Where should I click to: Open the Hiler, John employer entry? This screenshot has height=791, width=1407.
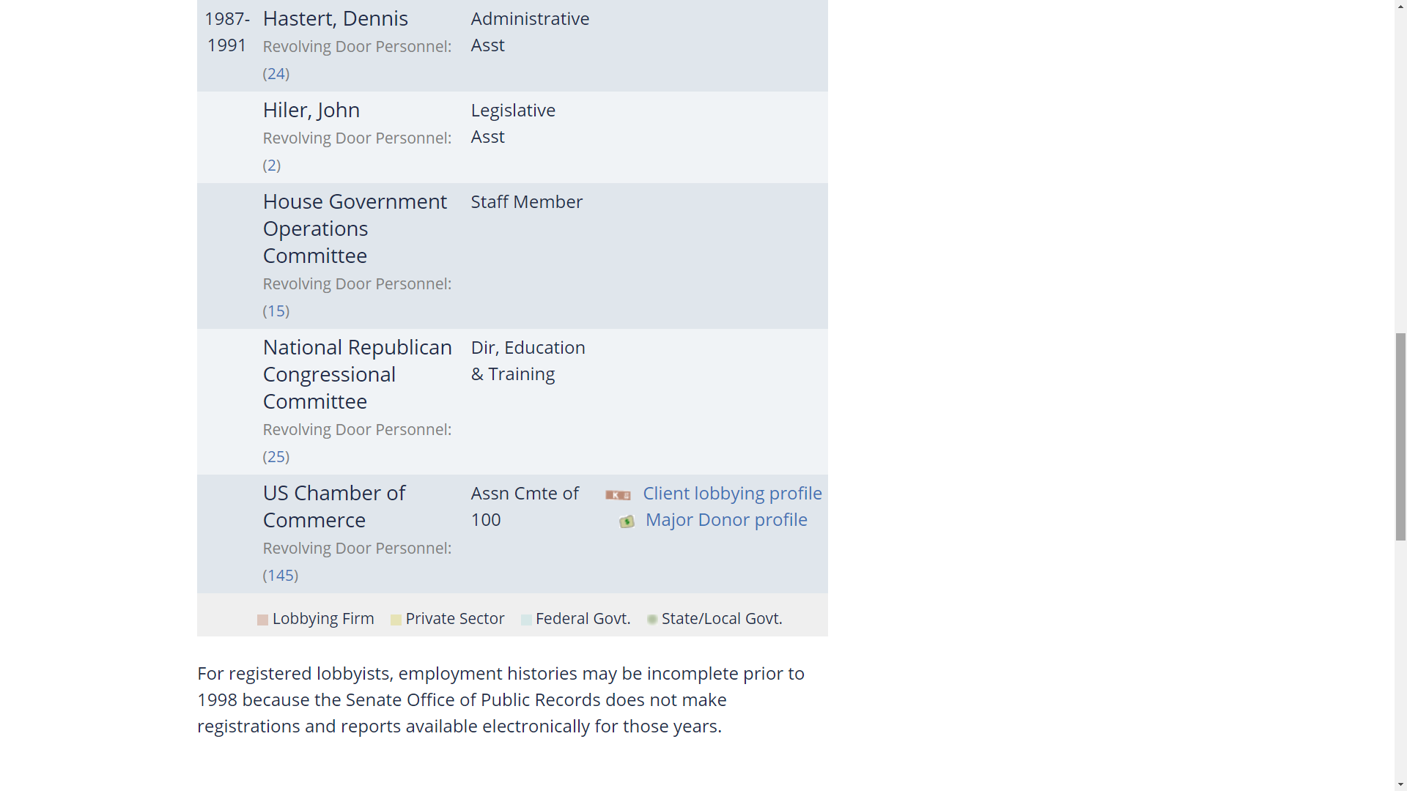click(x=311, y=110)
